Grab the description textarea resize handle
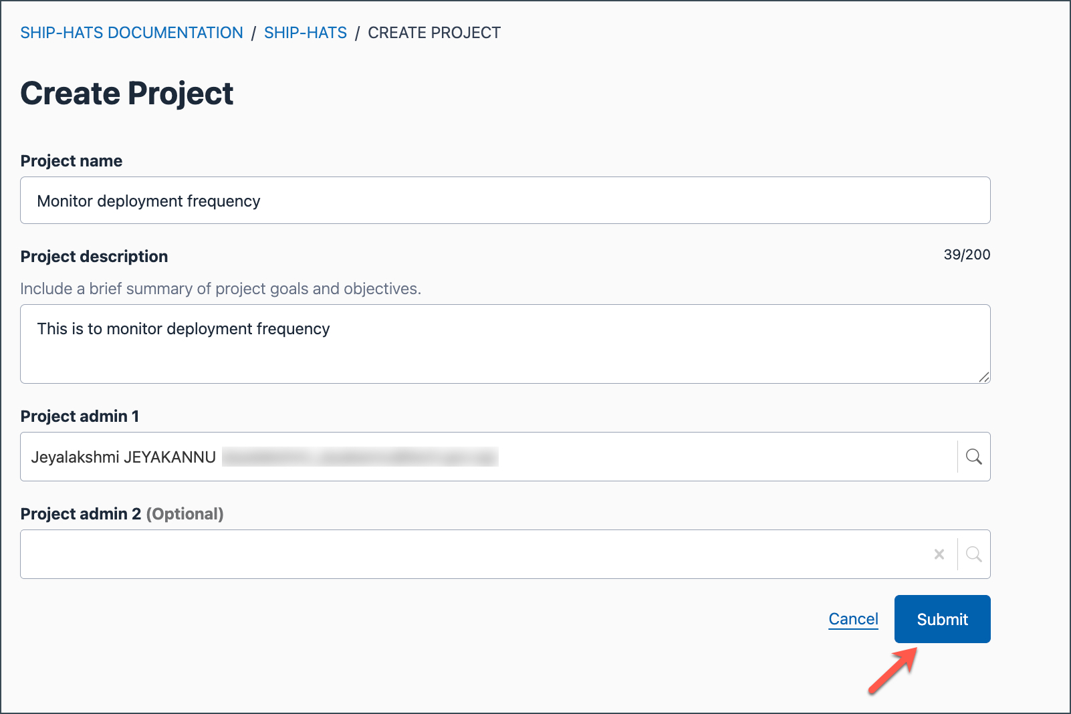The height and width of the screenshot is (714, 1071). click(984, 377)
